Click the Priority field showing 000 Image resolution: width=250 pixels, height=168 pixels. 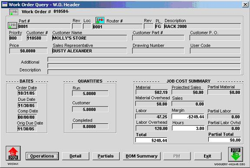[x=15, y=38]
